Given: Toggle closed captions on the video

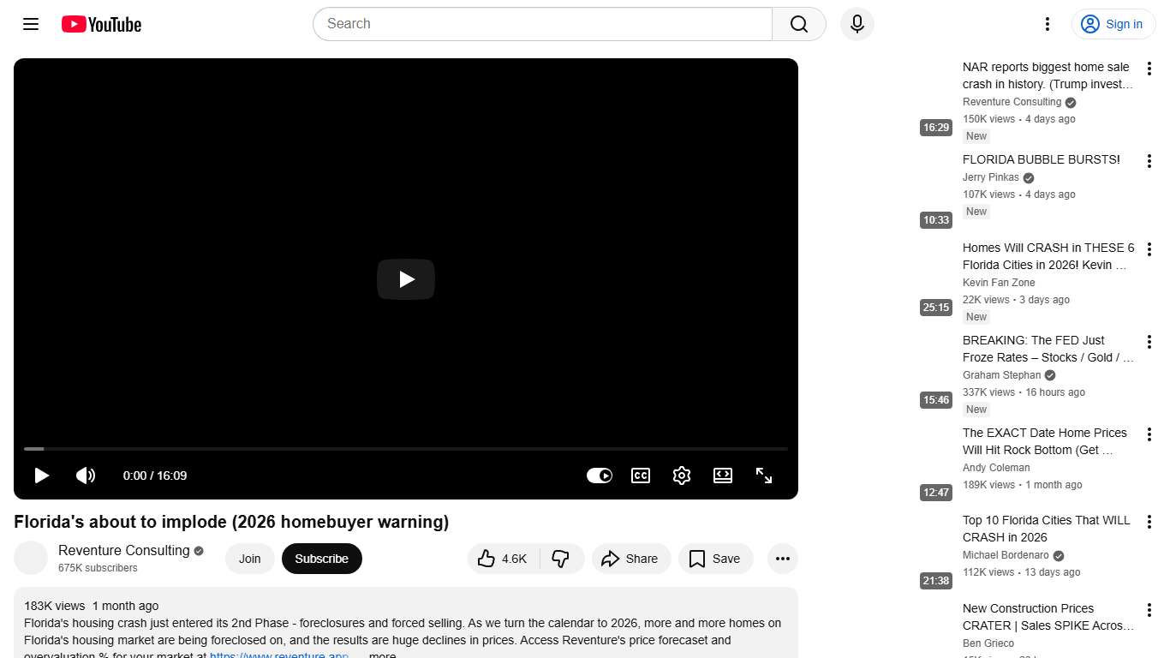Looking at the screenshot, I should tap(641, 476).
